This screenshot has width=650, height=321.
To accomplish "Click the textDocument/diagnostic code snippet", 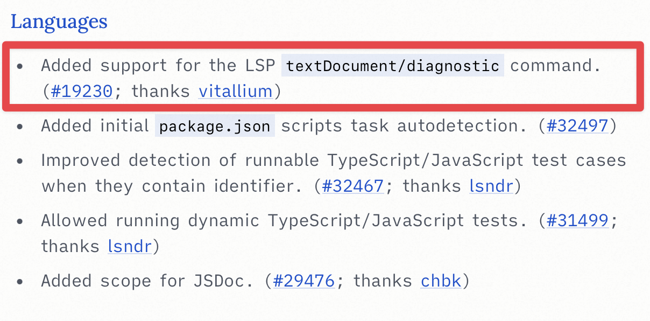I will point(393,66).
